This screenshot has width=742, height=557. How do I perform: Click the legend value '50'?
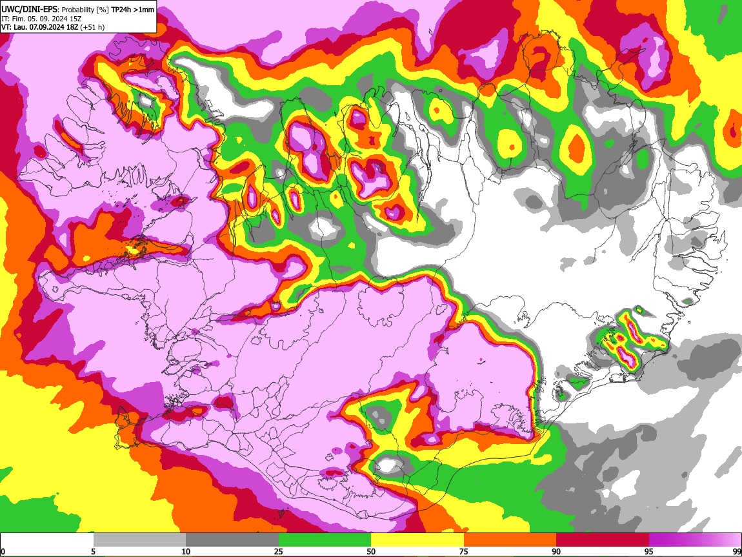point(371,551)
